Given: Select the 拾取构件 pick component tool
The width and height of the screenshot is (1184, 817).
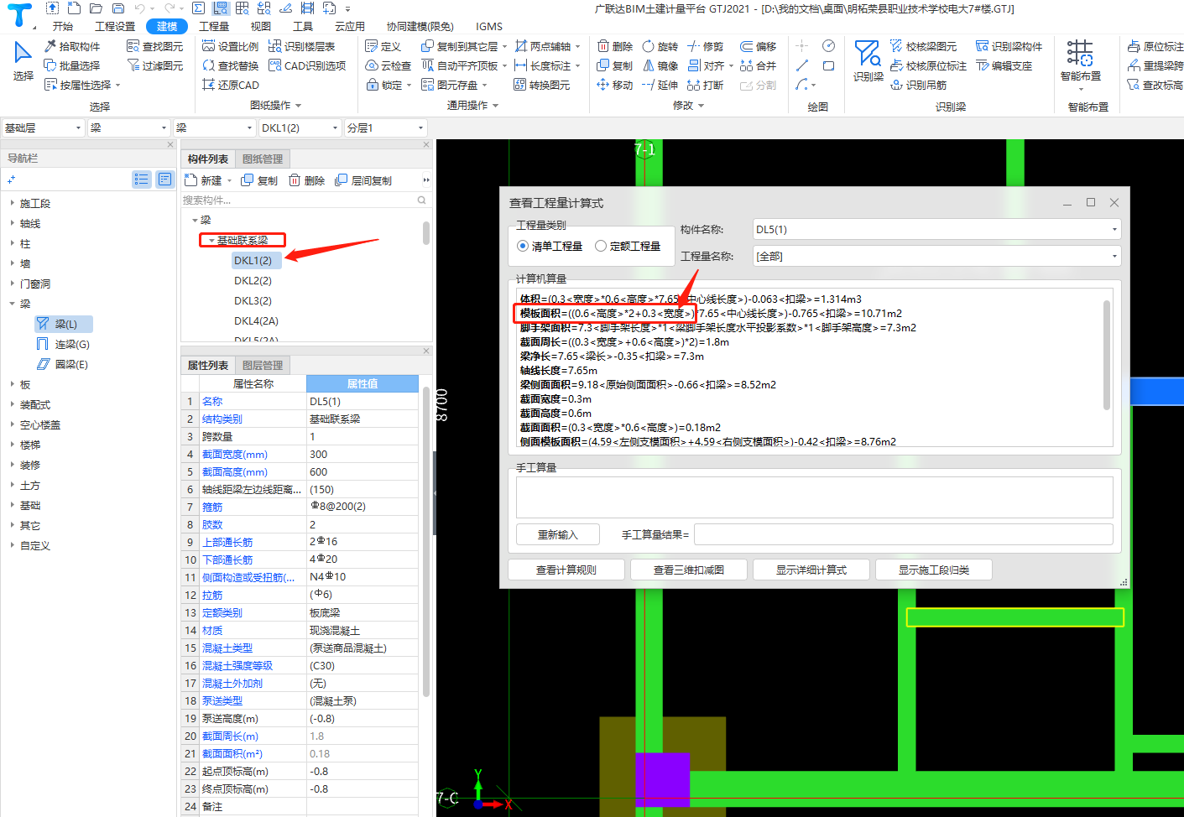Looking at the screenshot, I should pos(72,46).
